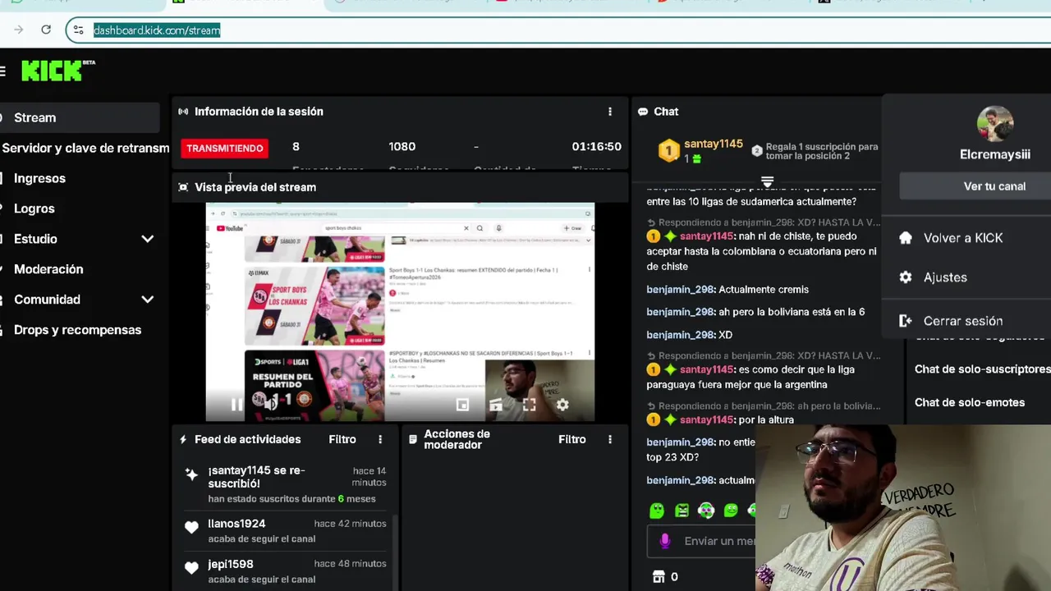1051x591 pixels.
Task: Open Información de la sesión options menu
Action: click(x=609, y=112)
